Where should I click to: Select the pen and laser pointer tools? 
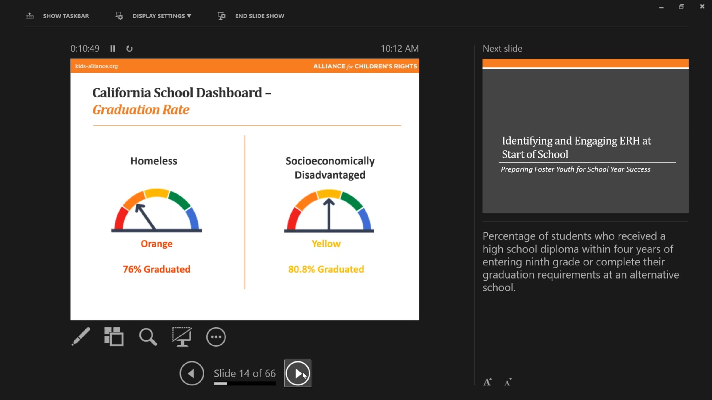point(81,337)
